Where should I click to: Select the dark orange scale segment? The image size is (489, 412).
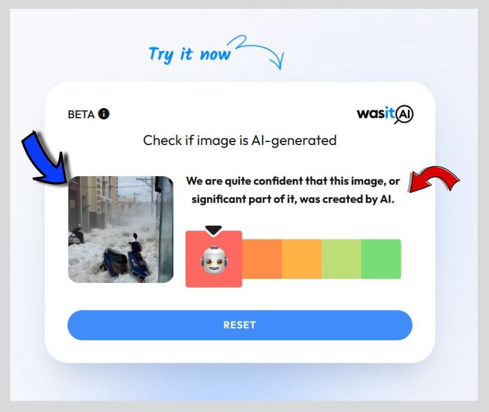tap(262, 259)
